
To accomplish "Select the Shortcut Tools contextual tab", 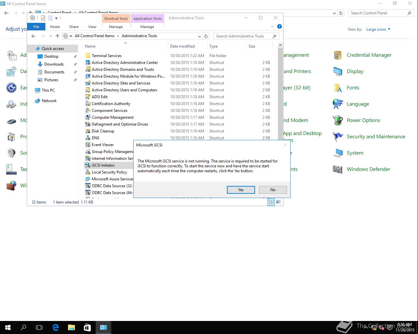I will (116, 19).
